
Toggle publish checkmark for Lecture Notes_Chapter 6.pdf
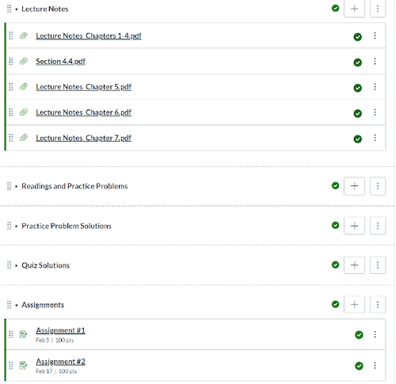pos(358,113)
